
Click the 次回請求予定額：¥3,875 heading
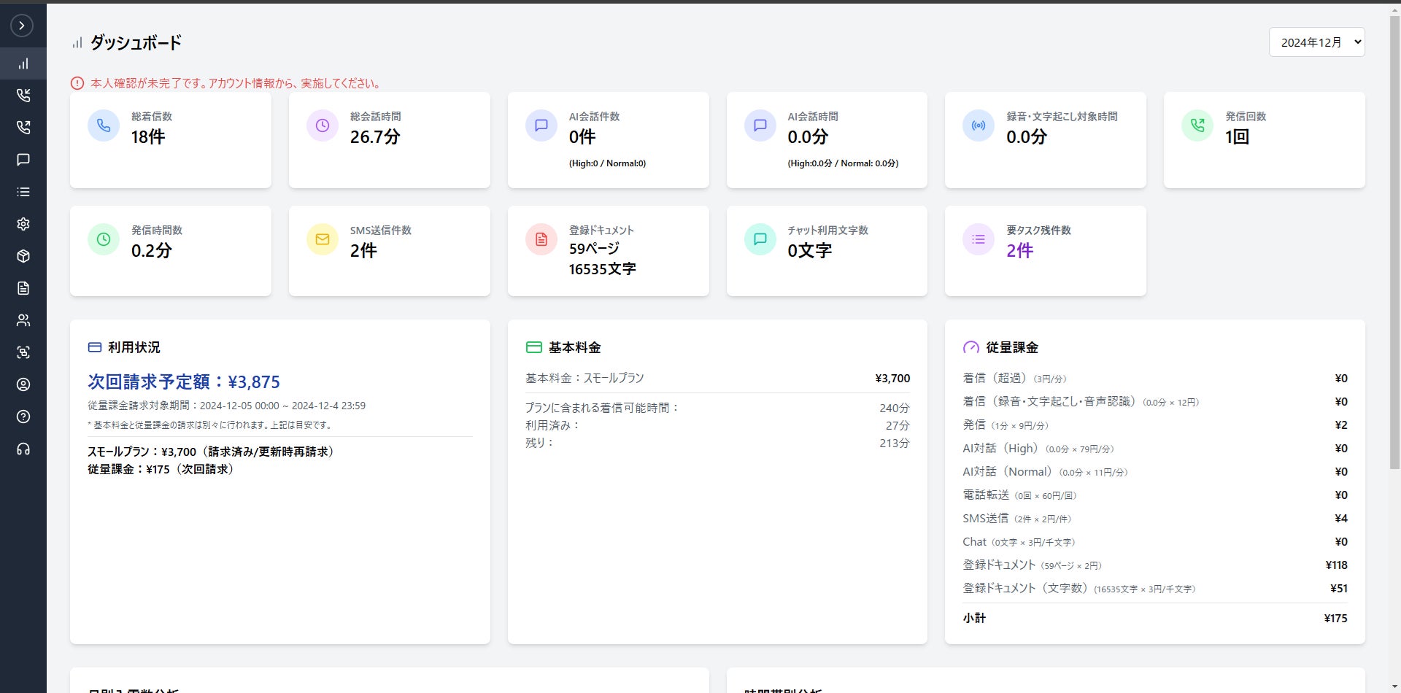[184, 382]
